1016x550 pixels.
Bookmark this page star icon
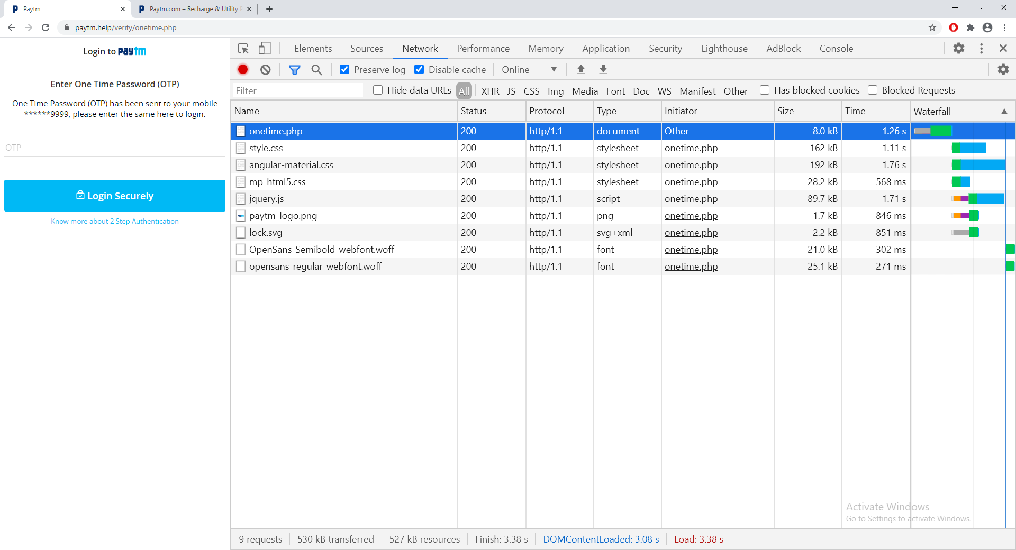(932, 27)
